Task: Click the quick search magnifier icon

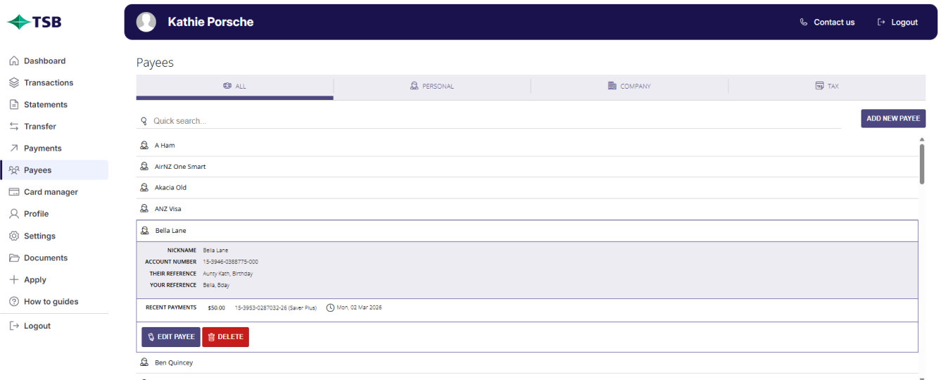Action: coord(144,121)
